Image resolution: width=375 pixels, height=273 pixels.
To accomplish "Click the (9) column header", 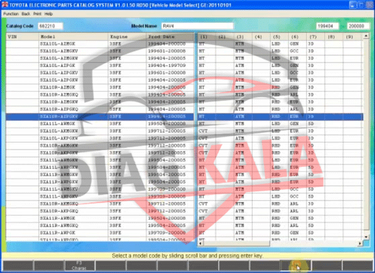I will pos(352,37).
